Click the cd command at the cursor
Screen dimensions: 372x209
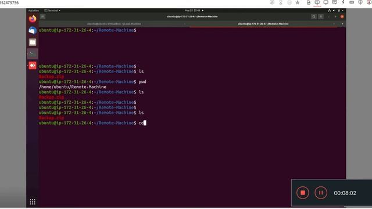pos(141,122)
